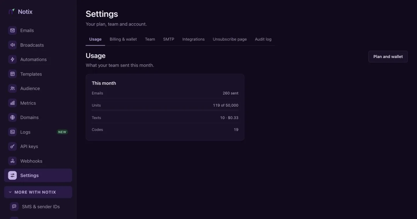Click the Logs terminal icon

coord(12,132)
